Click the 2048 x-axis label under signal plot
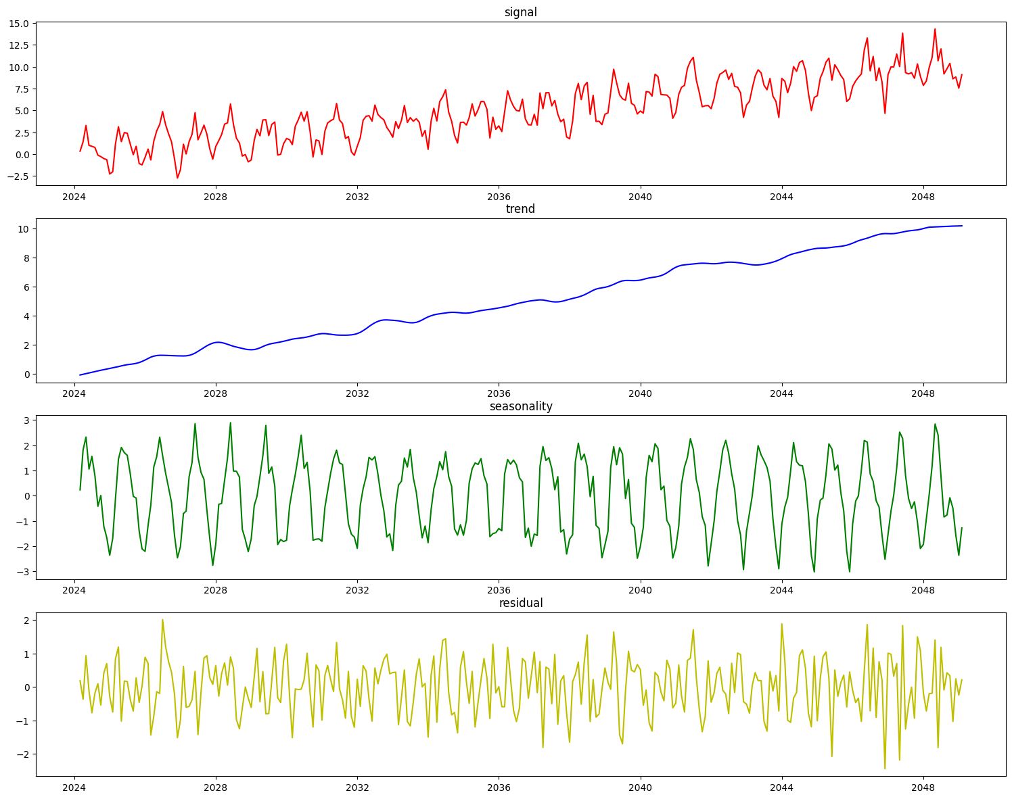The image size is (1012, 799). 923,197
